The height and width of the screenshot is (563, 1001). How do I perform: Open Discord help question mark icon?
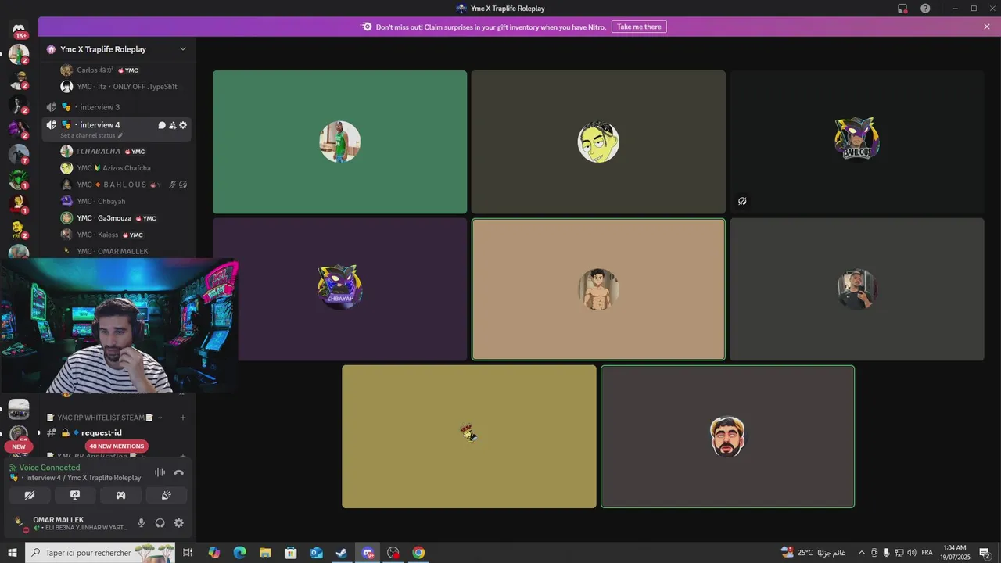[925, 9]
